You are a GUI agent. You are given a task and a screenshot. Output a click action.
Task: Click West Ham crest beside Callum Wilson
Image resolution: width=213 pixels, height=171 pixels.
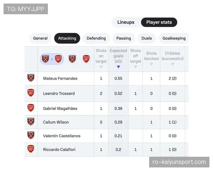pyautogui.click(x=31, y=121)
